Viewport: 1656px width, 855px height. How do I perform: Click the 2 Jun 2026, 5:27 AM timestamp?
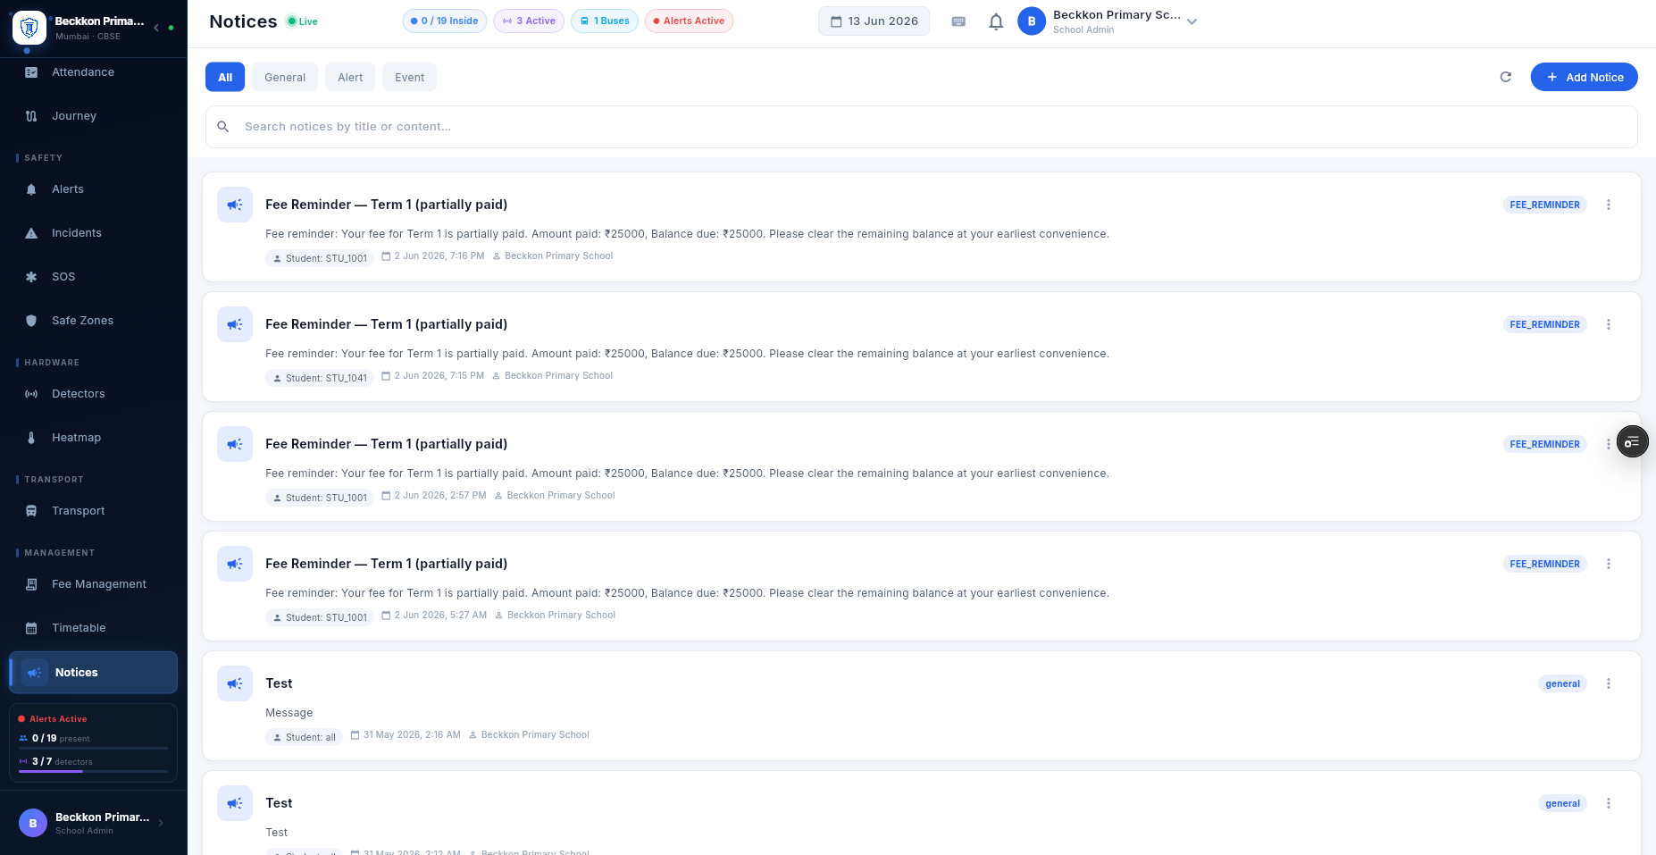434,616
